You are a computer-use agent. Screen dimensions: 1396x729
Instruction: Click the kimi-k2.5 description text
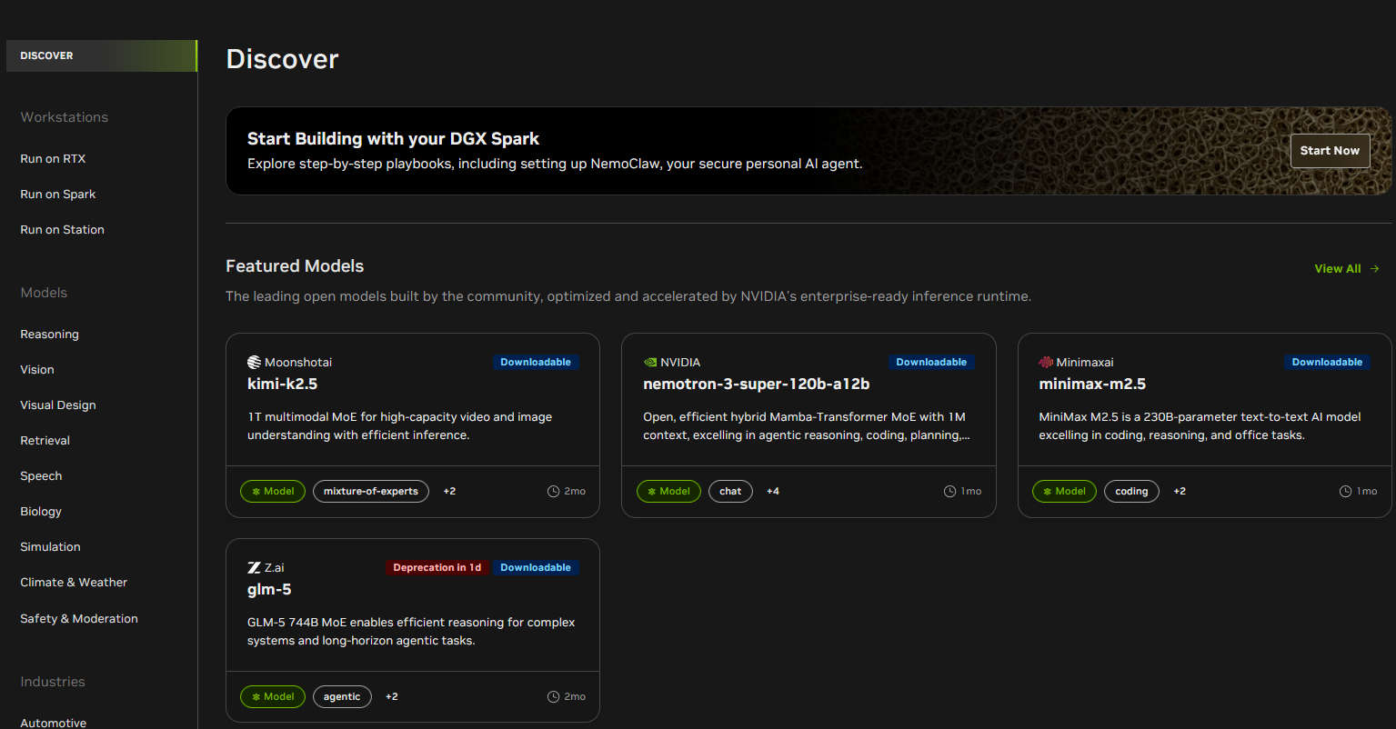(x=400, y=426)
